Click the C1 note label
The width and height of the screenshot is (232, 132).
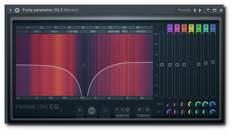click(28, 27)
